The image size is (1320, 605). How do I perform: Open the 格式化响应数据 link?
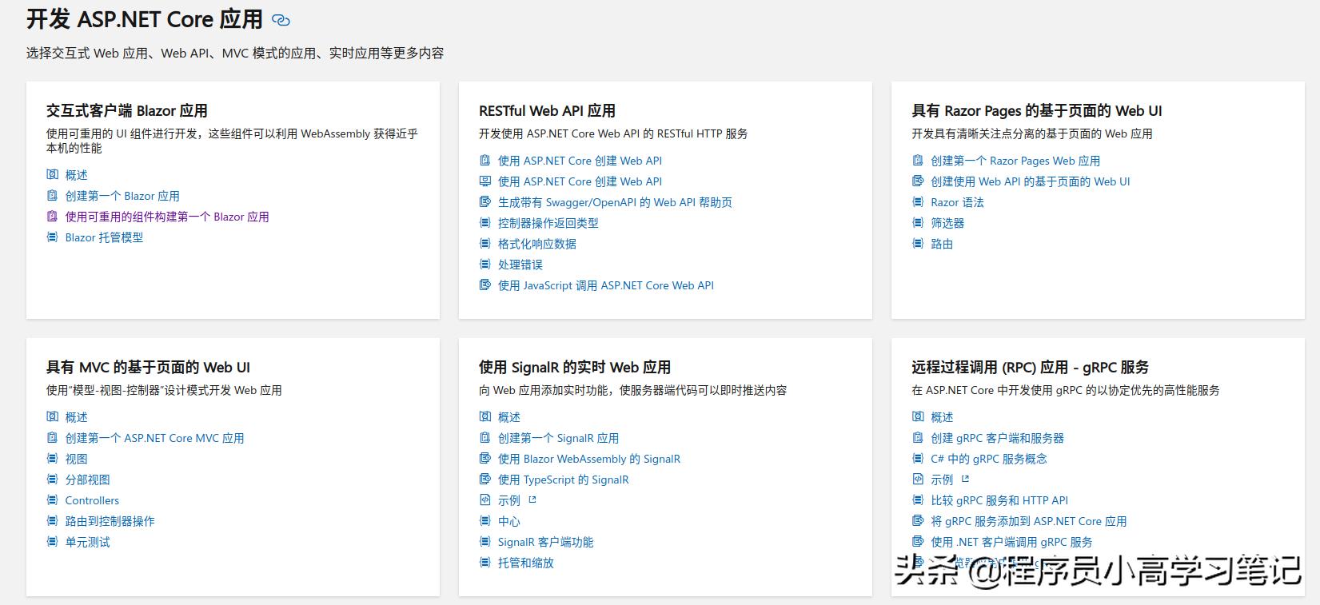(x=537, y=244)
